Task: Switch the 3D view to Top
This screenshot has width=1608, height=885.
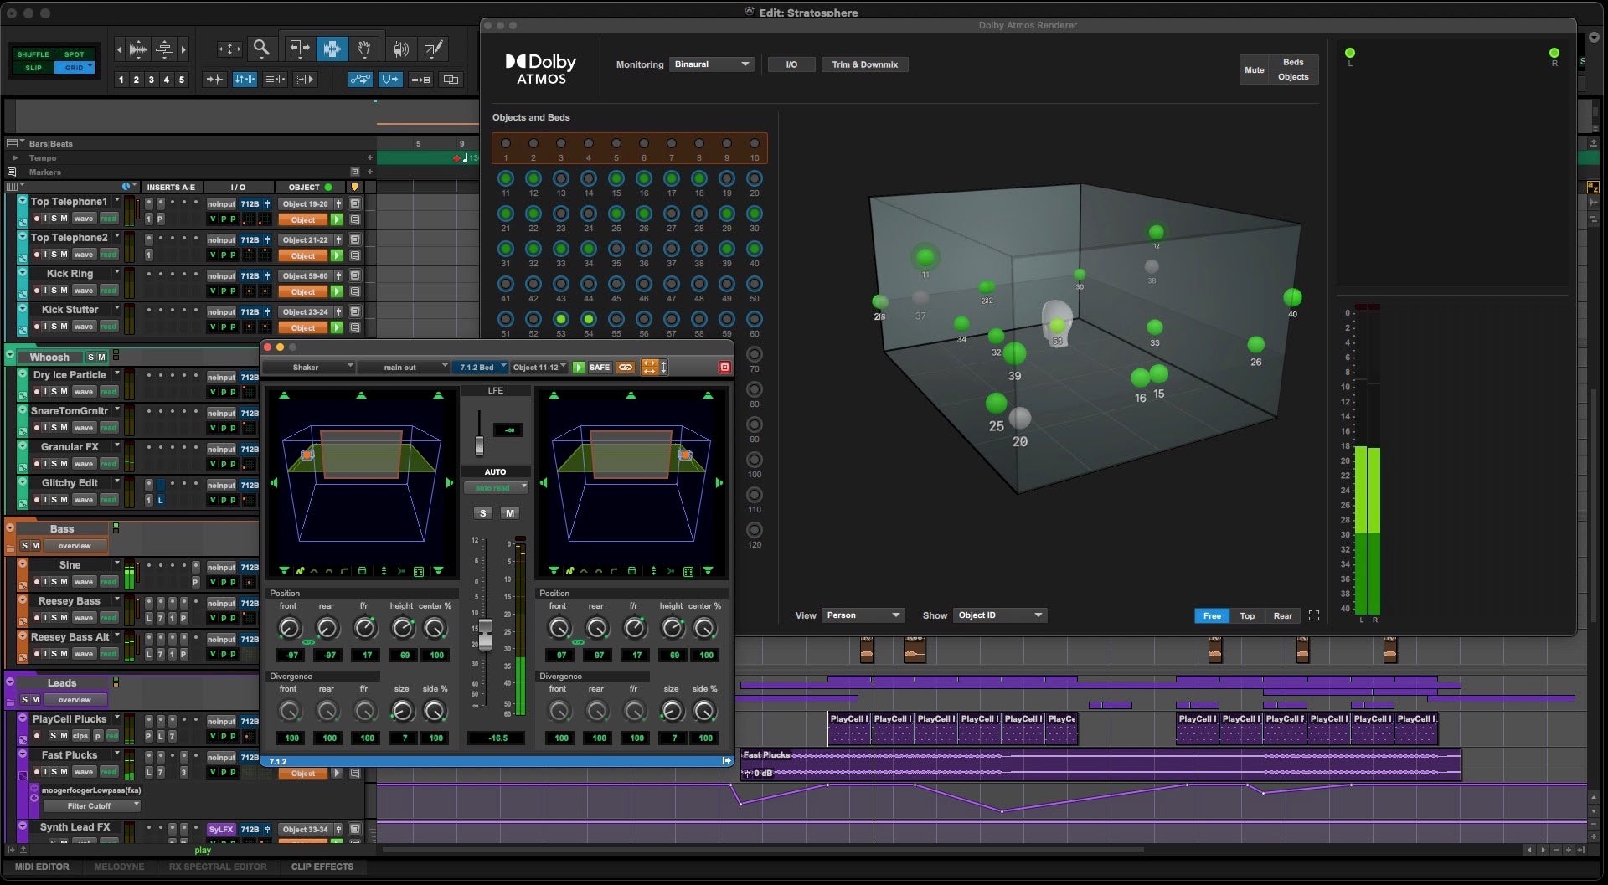Action: [x=1247, y=615]
